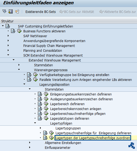Open documentation for Lagertypsuchreihenfolge für Einlagerung definieren
The width and height of the screenshot is (137, 151).
(x=45, y=133)
